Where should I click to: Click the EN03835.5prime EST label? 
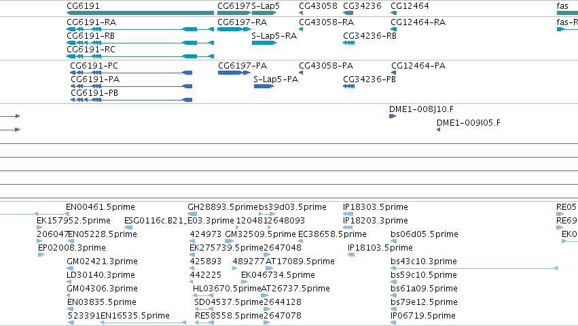click(x=102, y=302)
